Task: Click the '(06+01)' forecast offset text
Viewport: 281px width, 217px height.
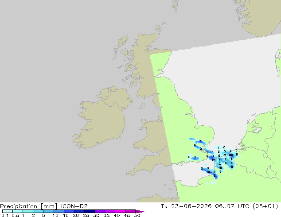Action: point(265,206)
